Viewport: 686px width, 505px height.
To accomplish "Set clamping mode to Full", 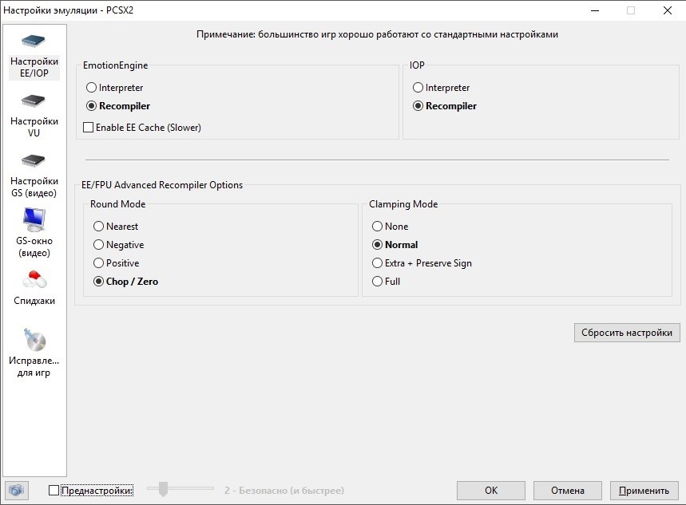I will pos(378,282).
